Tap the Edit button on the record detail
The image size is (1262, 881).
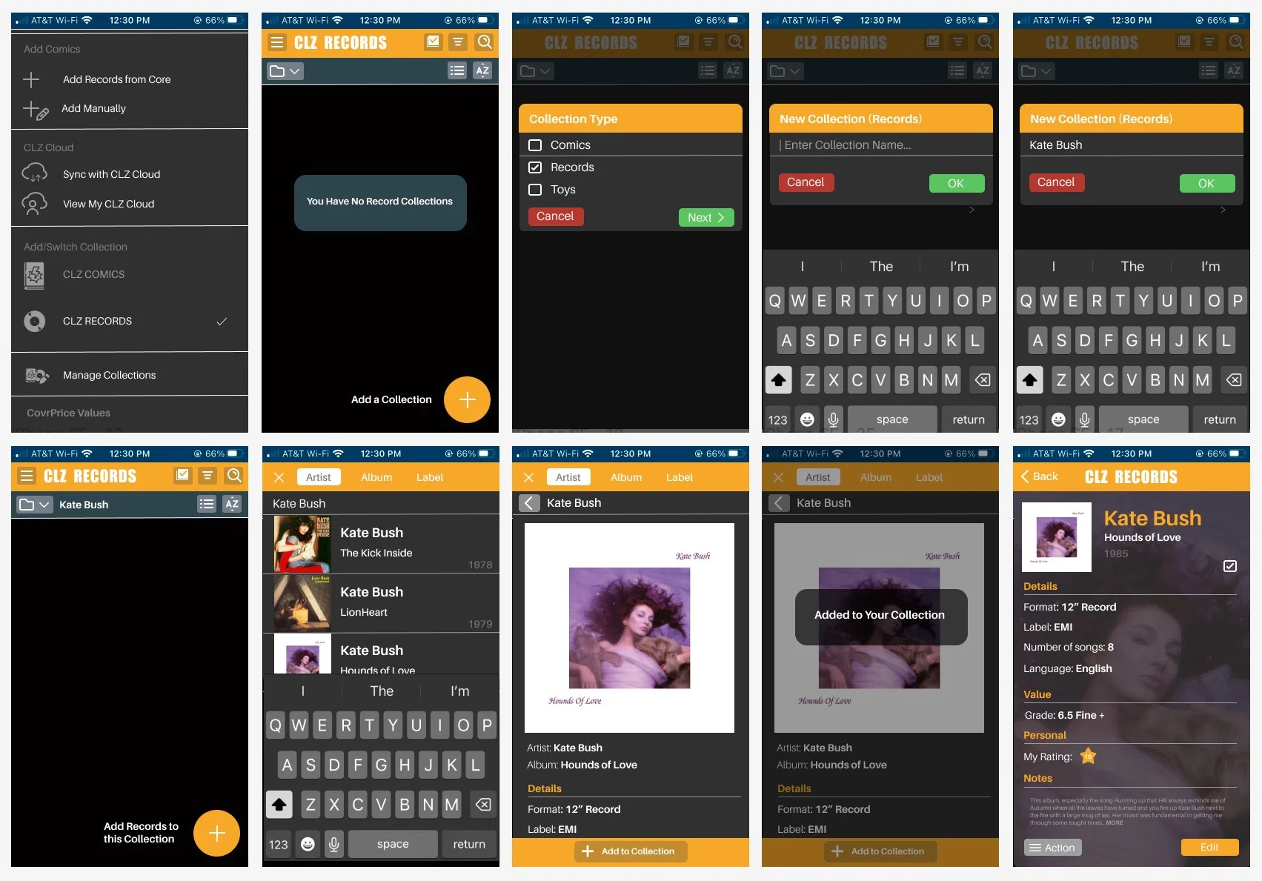tap(1209, 847)
